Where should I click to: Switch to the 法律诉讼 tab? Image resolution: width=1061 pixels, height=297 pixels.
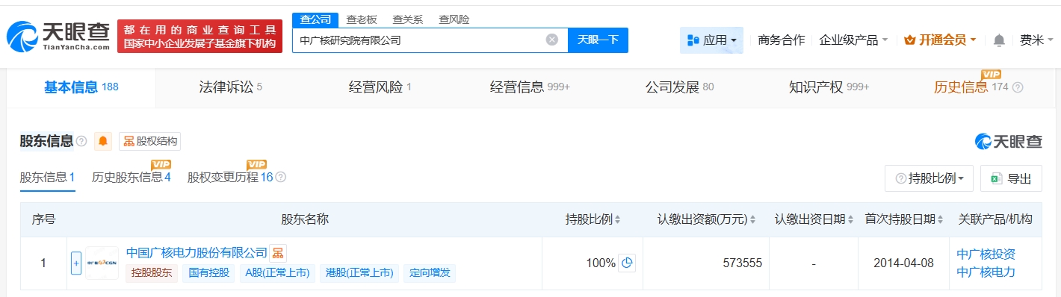(x=230, y=87)
